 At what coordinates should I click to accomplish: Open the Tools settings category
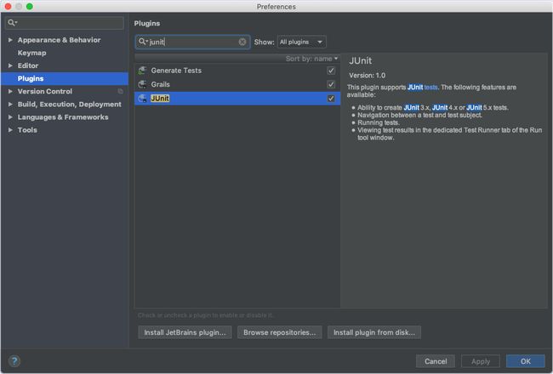tap(27, 130)
